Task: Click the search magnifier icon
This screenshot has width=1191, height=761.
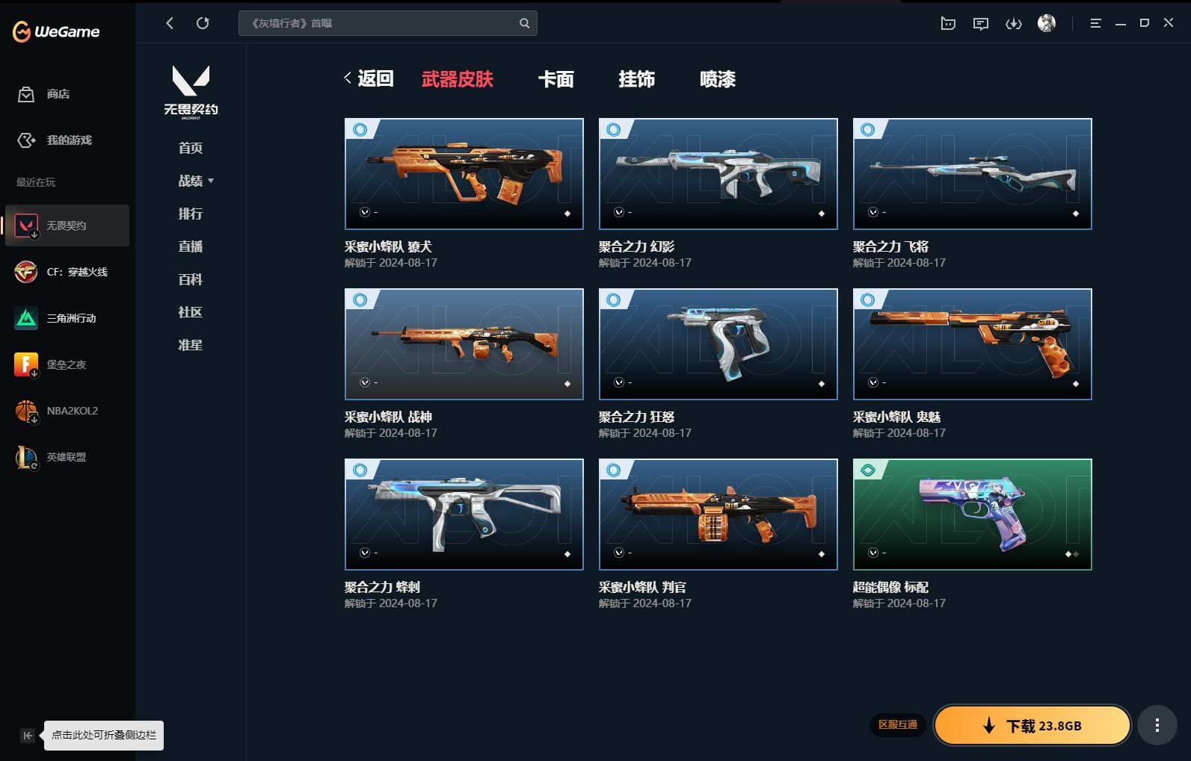Action: (x=524, y=23)
